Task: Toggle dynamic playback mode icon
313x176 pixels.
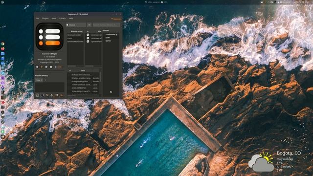Action: [x=52, y=95]
